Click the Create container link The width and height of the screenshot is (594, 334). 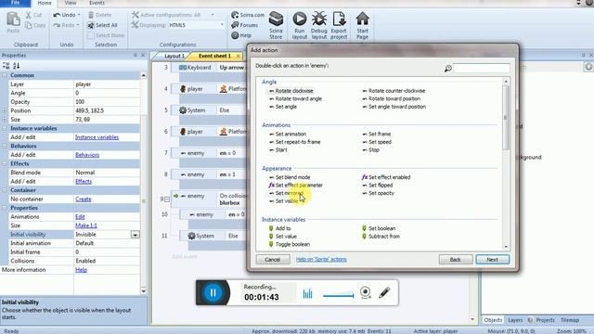tap(83, 199)
